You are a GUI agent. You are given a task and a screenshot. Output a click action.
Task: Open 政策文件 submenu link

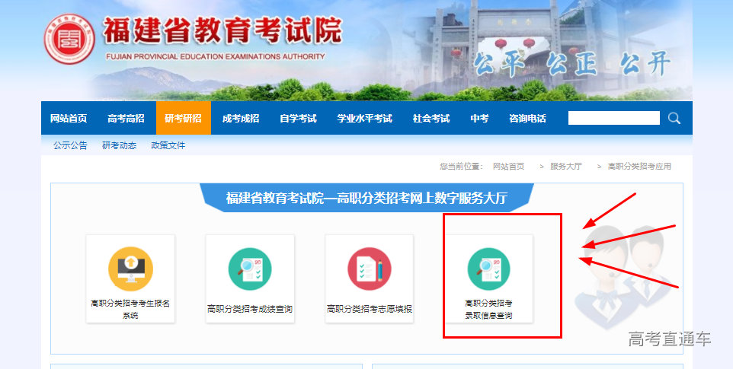pos(168,145)
